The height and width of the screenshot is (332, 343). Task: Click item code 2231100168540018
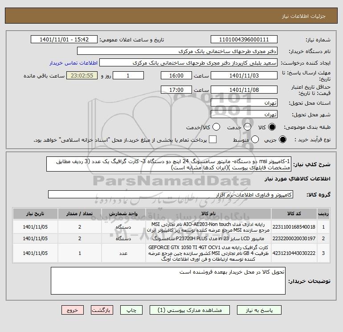pyautogui.click(x=294, y=227)
